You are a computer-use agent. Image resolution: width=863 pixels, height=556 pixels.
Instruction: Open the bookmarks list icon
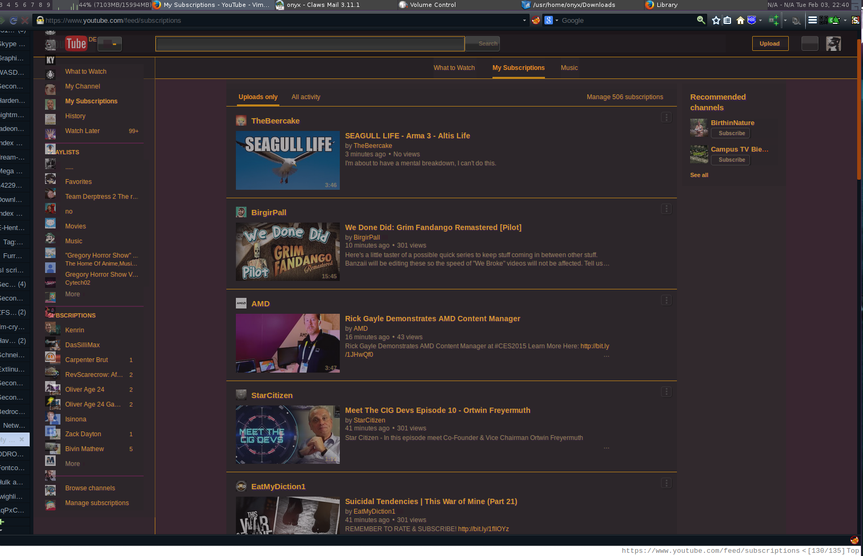point(727,20)
